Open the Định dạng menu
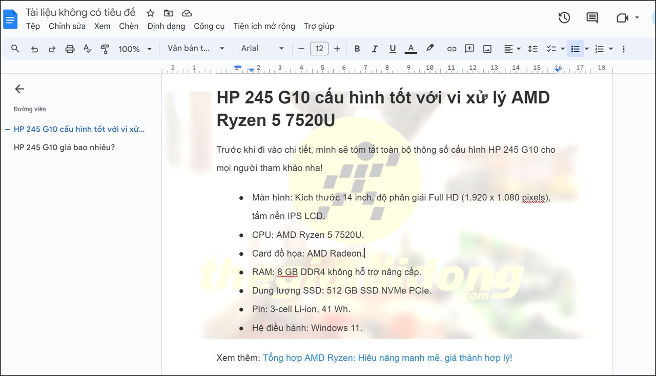This screenshot has height=376, width=656. click(166, 26)
